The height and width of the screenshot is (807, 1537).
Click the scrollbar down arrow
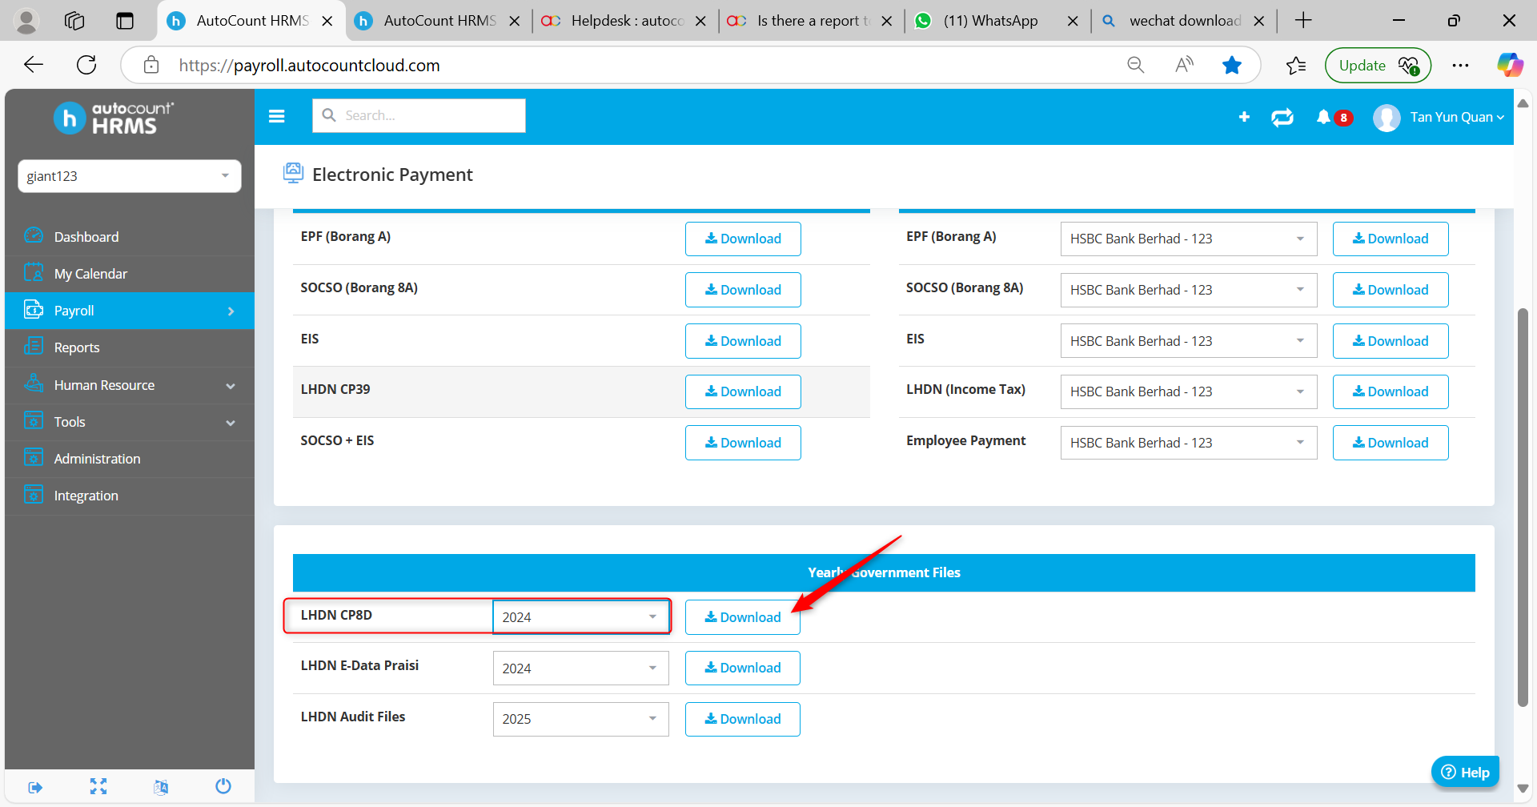tap(1523, 789)
